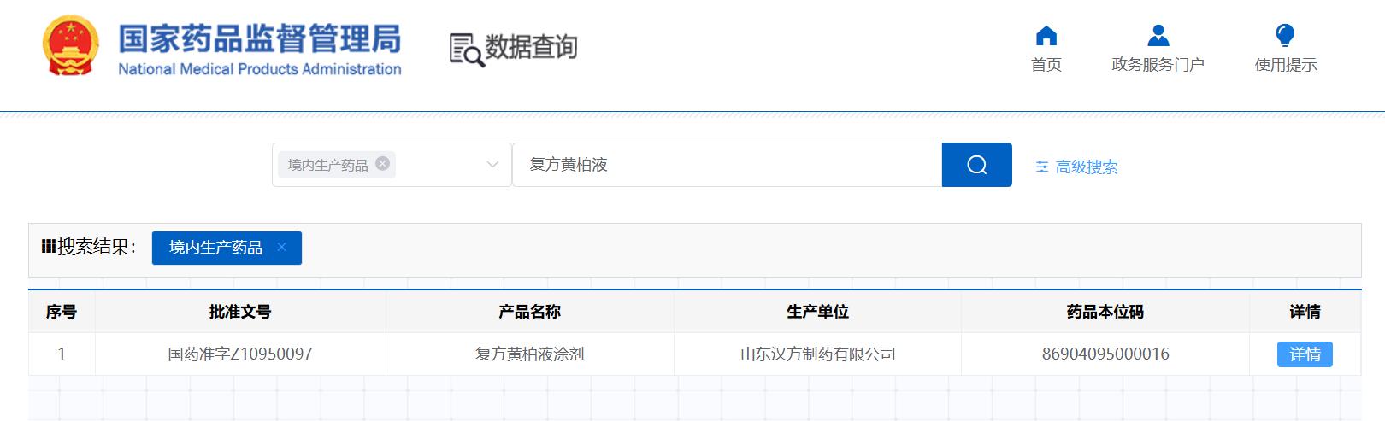
Task: Select the 境内生产药品 results tab
Action: pyautogui.click(x=215, y=248)
